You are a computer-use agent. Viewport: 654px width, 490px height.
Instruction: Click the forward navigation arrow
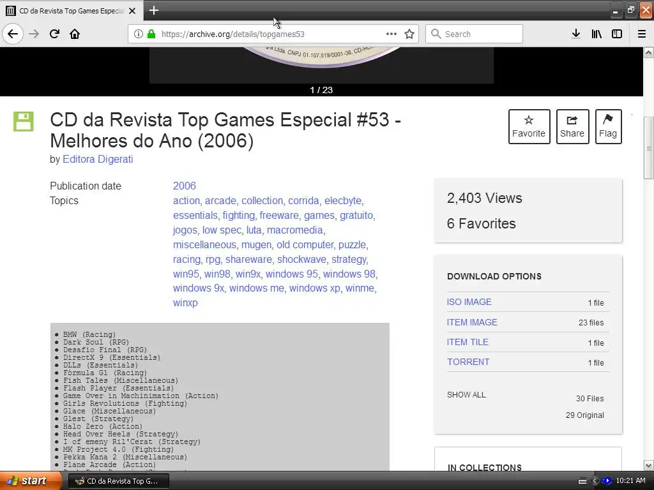(34, 34)
